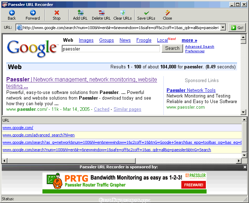Add a URL with the Add URL icon
The height and width of the screenshot is (203, 249).
(x=80, y=13)
